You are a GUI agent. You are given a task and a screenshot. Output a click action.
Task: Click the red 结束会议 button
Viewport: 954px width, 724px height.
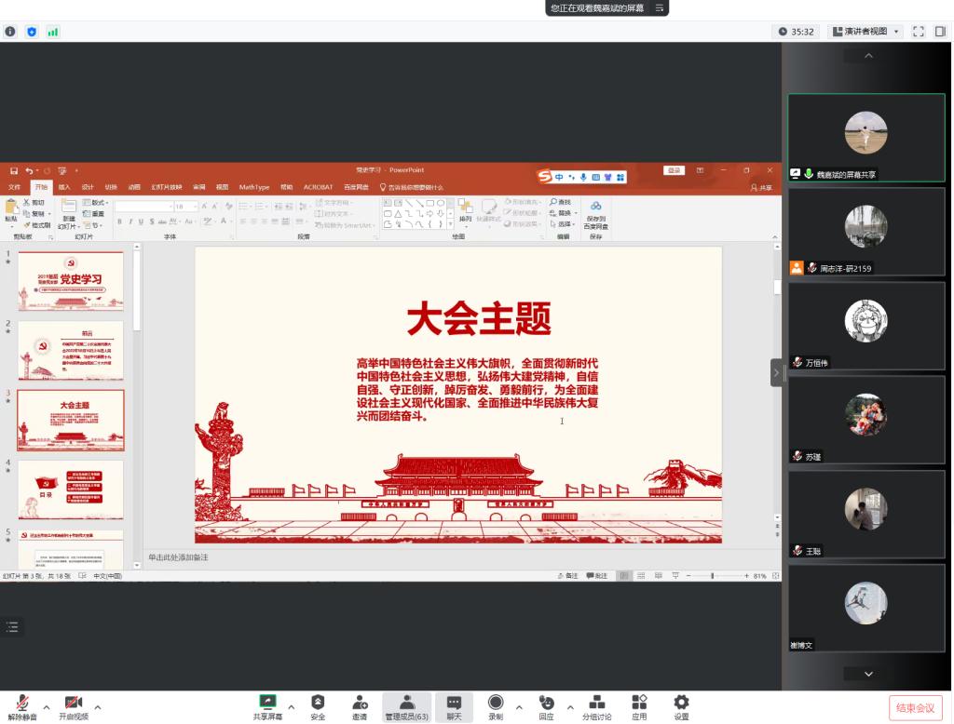(x=915, y=708)
